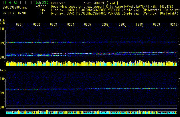Click the 0.8 kHz label on Lch axis
Image resolution: width=180 pixels, height=117 pixels.
tap(2, 57)
